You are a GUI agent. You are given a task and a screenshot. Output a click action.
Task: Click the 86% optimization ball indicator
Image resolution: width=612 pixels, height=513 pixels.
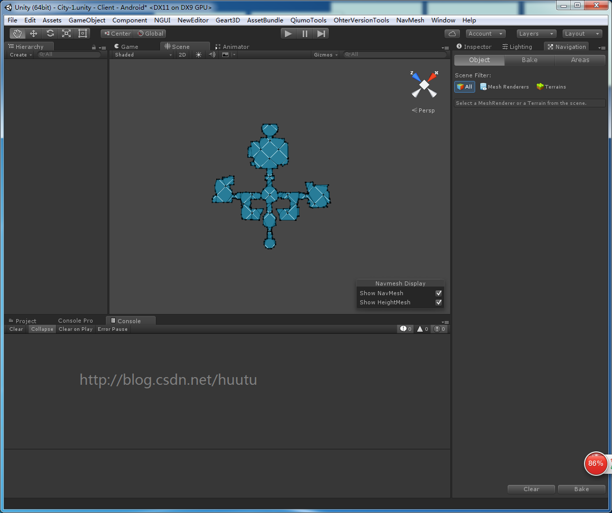tap(595, 464)
